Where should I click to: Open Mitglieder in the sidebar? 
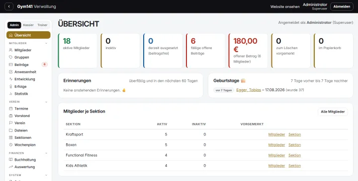[28, 50]
